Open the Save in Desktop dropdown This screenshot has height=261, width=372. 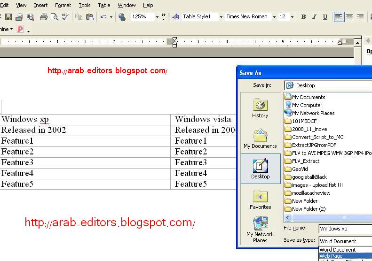click(328, 85)
